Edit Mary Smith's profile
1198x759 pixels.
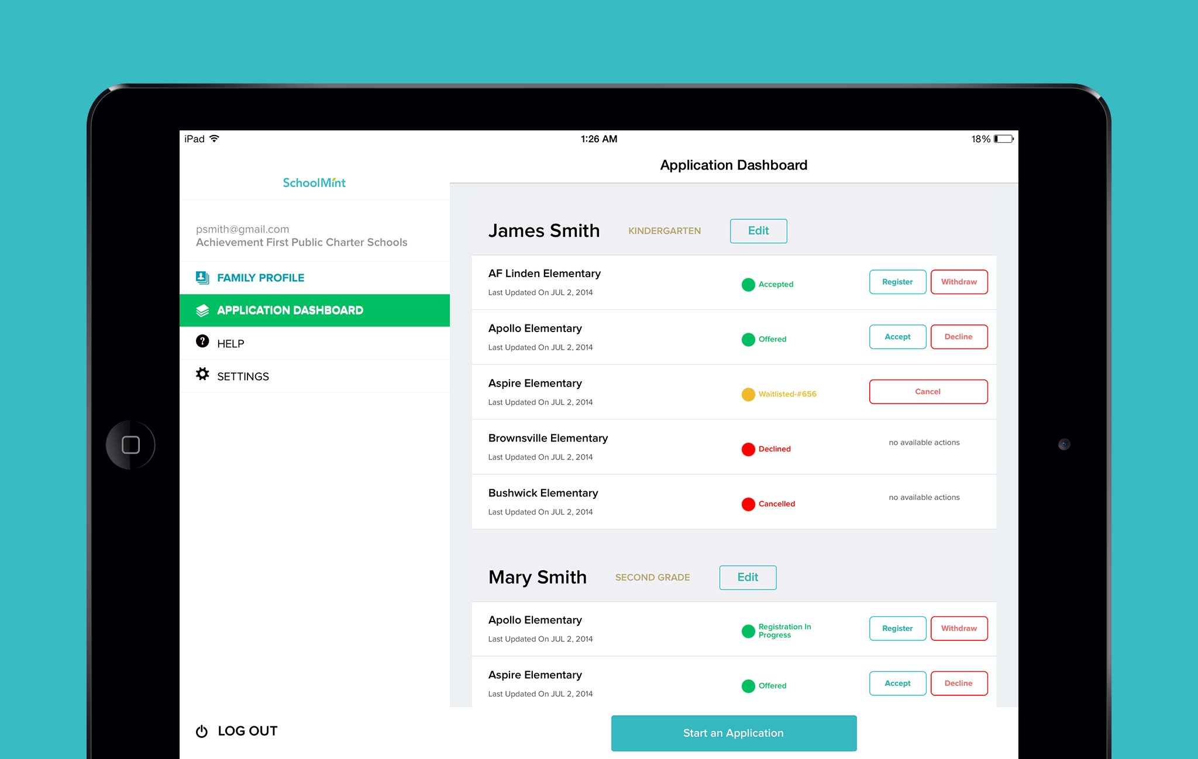point(748,577)
